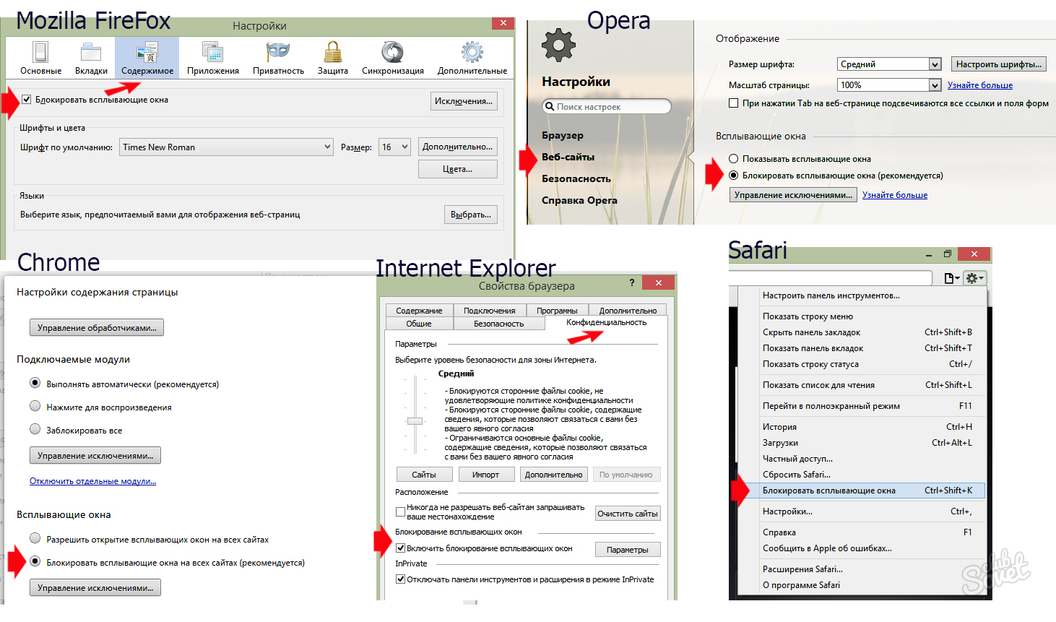The image size is (1056, 622).
Task: Open Firefox default font Times New Roman dropdown
Action: (x=226, y=147)
